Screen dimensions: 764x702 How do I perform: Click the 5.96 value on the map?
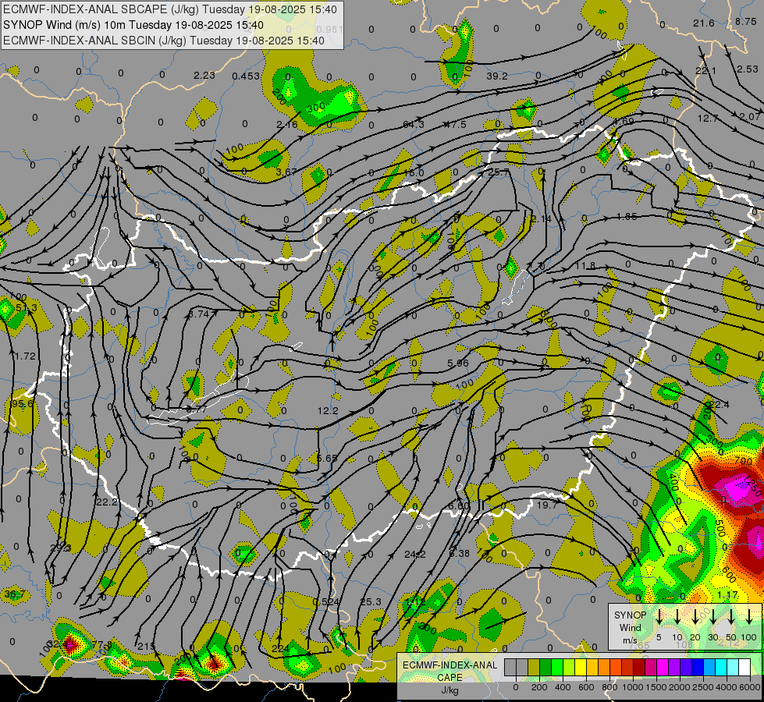pyautogui.click(x=457, y=363)
